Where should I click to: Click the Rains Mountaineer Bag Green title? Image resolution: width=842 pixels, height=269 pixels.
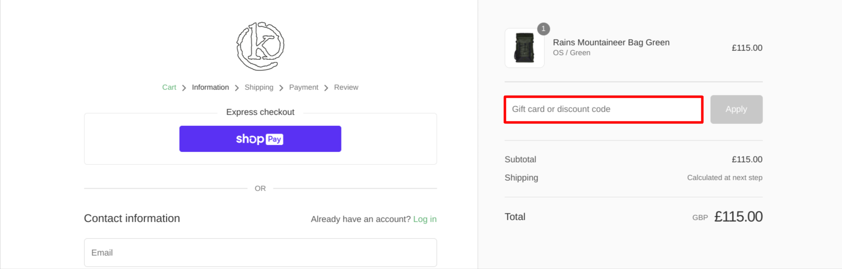tap(611, 42)
